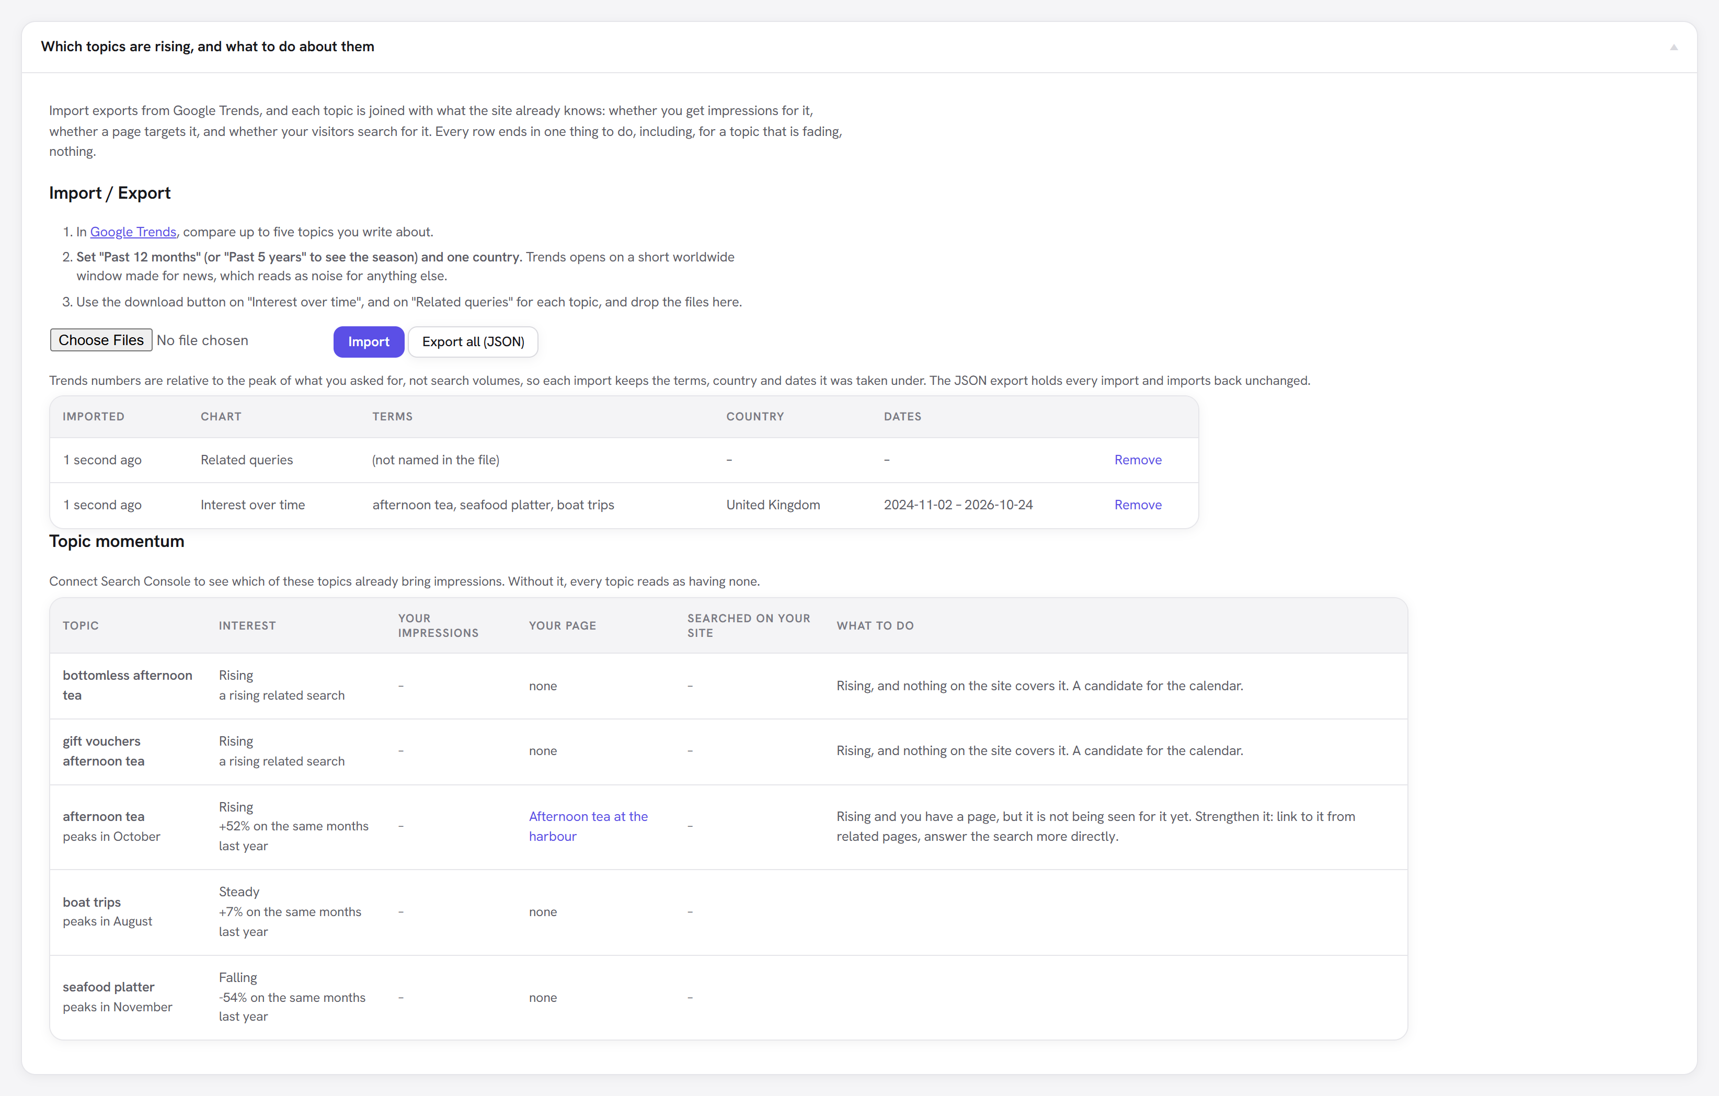This screenshot has width=1719, height=1096.
Task: Select the 'gift vouchers afternoon tea' topic
Action: click(x=104, y=751)
